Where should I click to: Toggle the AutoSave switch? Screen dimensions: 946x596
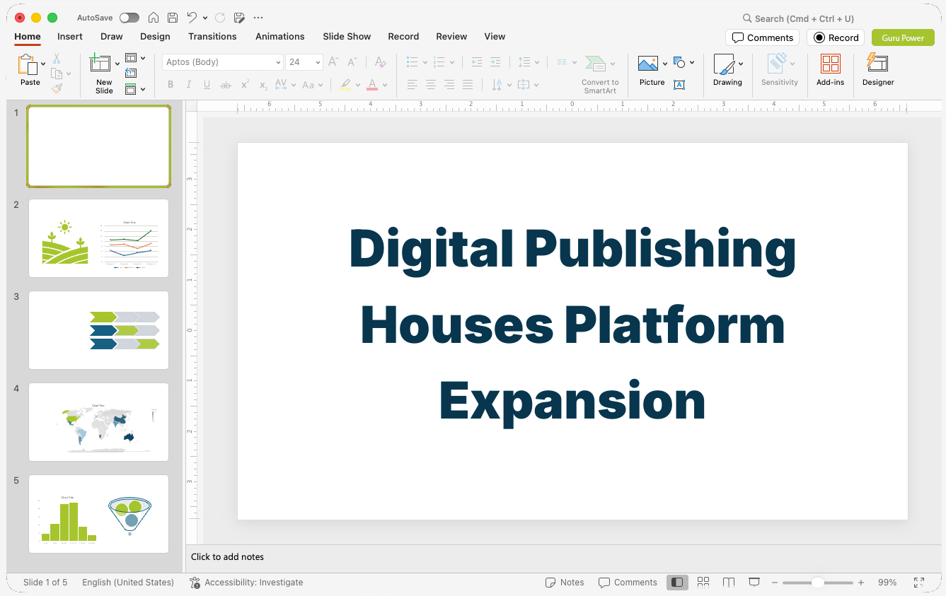(129, 18)
